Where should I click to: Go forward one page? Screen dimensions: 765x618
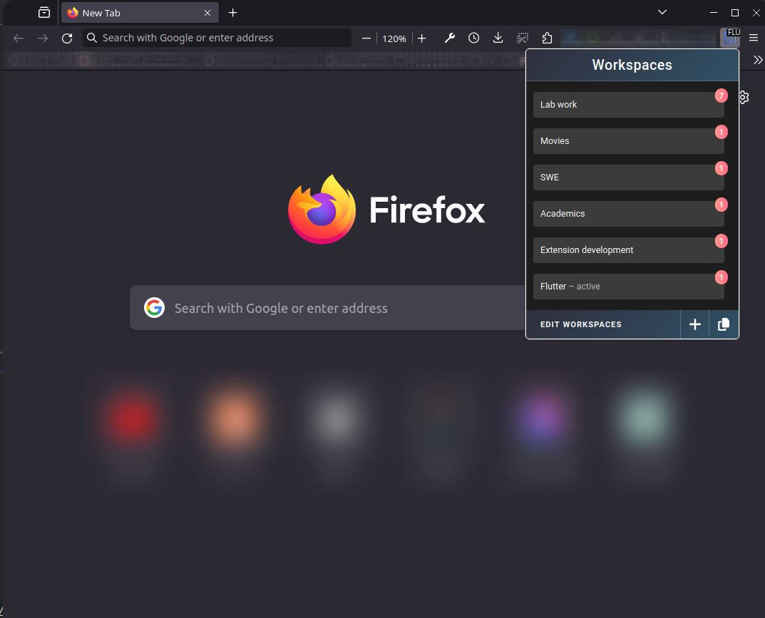point(43,38)
